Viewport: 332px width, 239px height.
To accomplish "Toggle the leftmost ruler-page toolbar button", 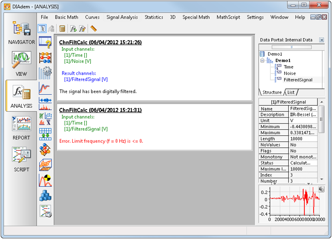I will [x=42, y=29].
